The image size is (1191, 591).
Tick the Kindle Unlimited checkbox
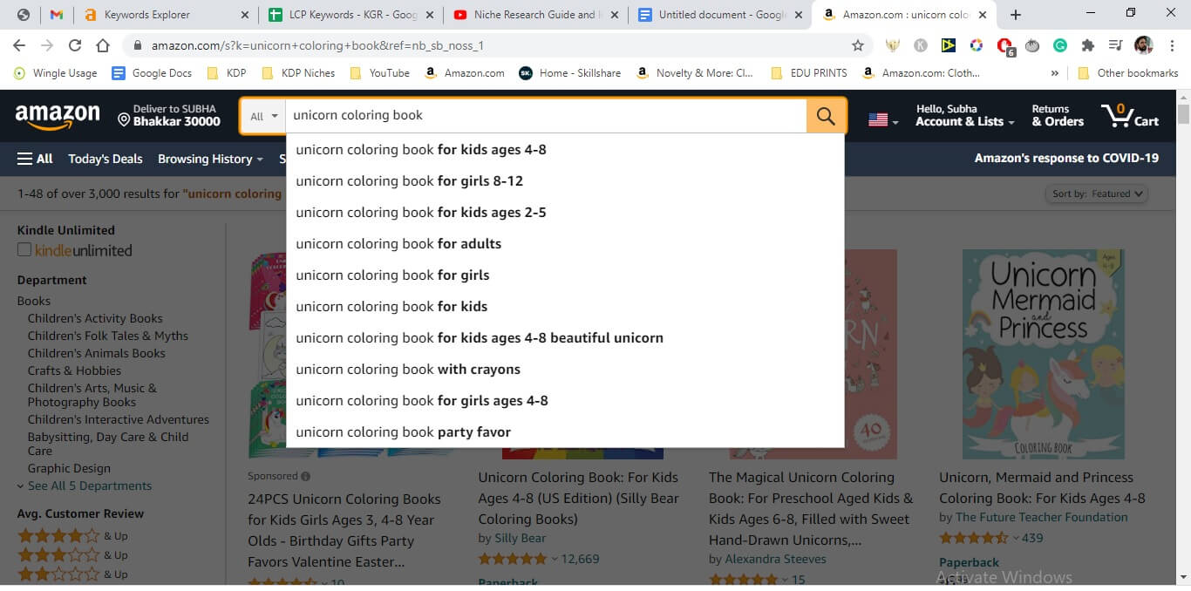coord(24,250)
